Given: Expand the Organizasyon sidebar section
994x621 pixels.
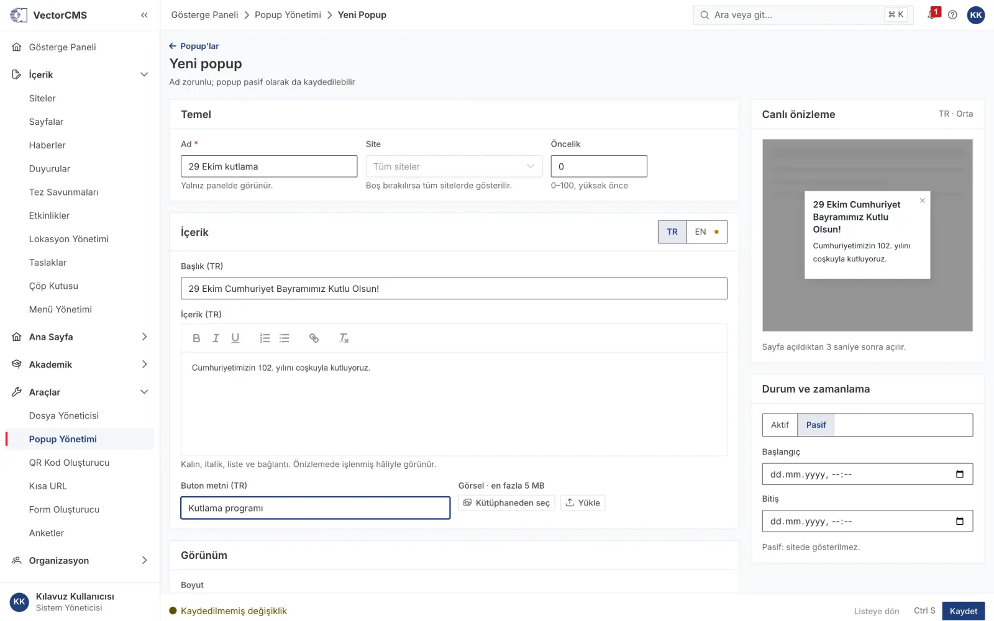Looking at the screenshot, I should (80, 560).
